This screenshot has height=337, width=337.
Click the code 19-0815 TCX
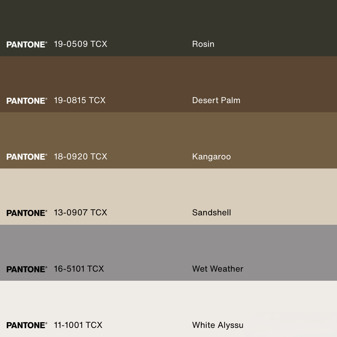80,100
